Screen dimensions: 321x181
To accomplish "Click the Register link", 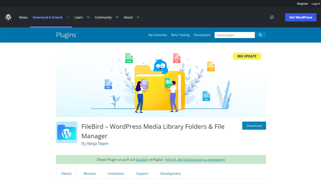I will (303, 4).
